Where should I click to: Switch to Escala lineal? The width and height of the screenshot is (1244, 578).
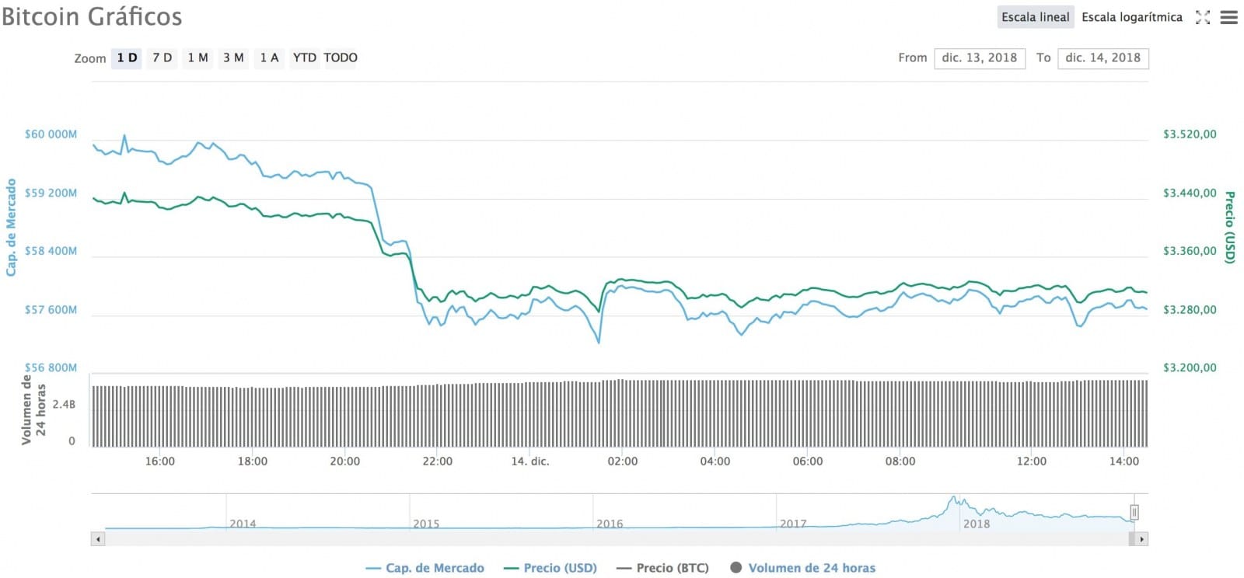1036,17
